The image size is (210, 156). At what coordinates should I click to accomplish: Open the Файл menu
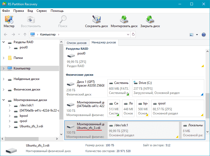pos(6,11)
